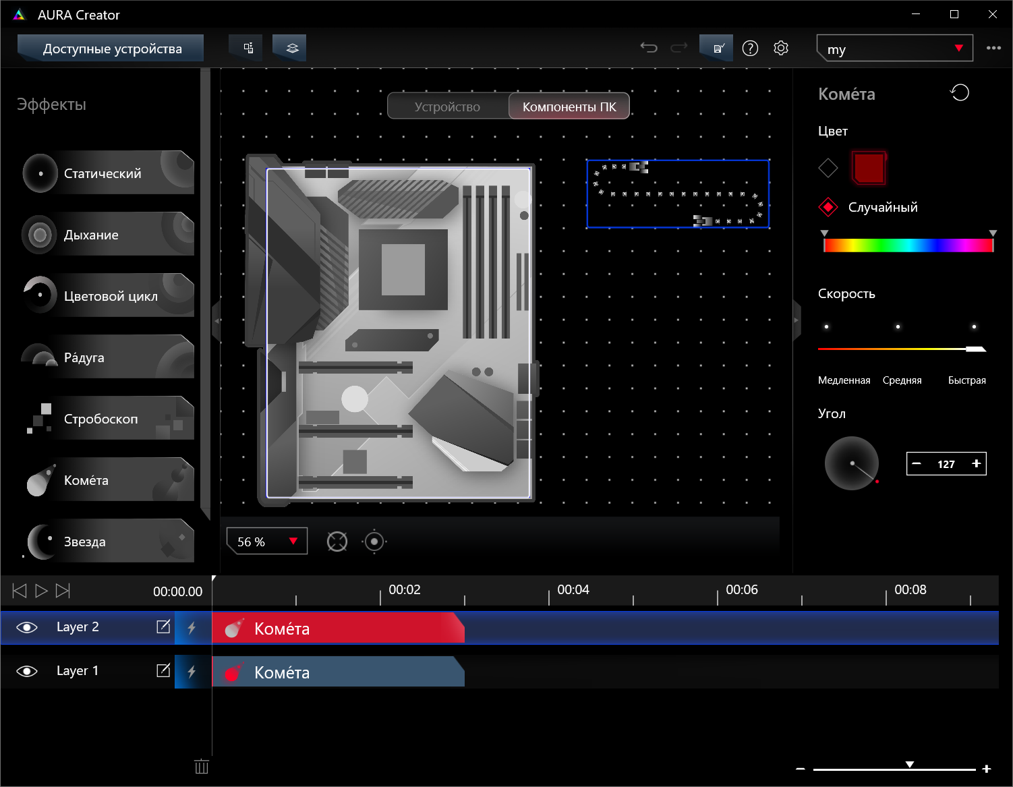Click the Доступные устройства button
This screenshot has height=787, width=1013.
pyautogui.click(x=111, y=49)
